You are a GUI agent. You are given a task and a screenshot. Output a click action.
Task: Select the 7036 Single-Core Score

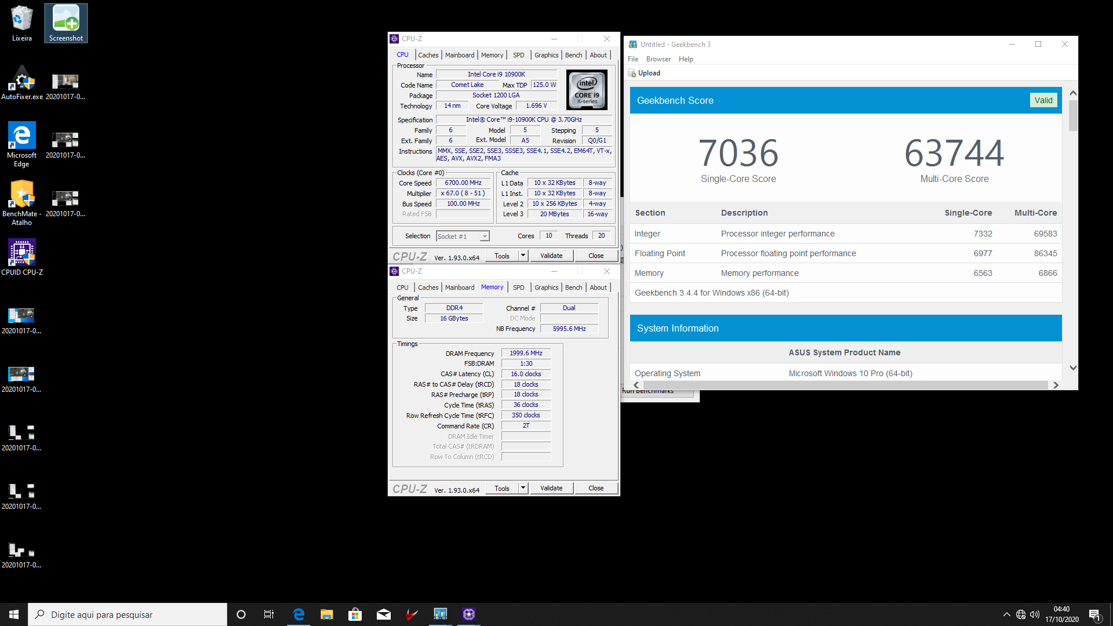tap(739, 153)
